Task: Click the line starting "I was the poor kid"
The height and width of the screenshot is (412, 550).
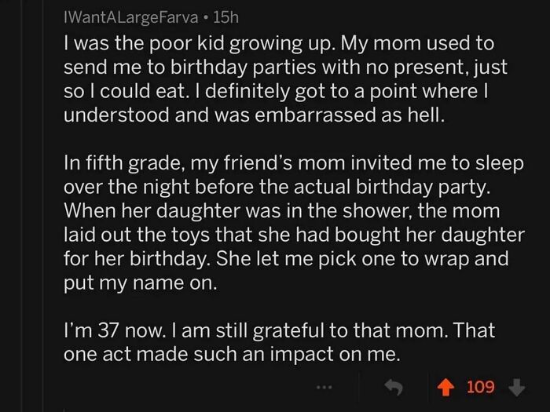Action: [279, 44]
